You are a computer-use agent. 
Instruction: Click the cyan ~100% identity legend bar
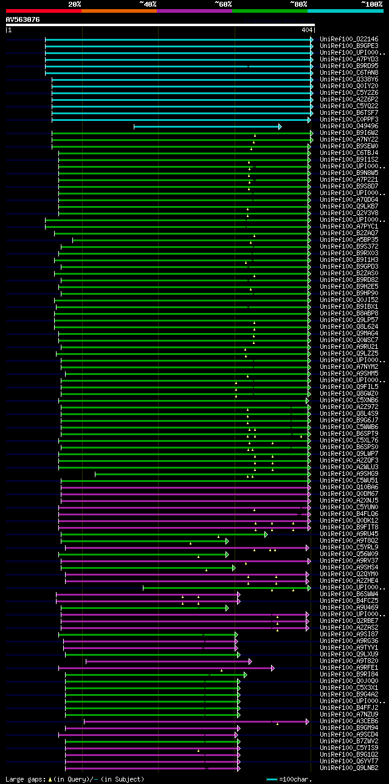(345, 11)
